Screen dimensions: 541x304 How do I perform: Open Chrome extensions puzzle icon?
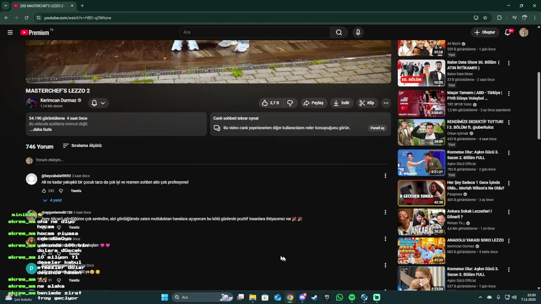tap(499, 18)
